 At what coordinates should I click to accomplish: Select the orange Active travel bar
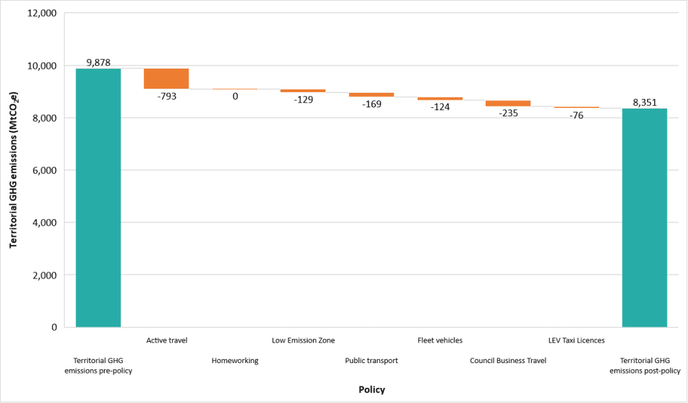coord(166,78)
